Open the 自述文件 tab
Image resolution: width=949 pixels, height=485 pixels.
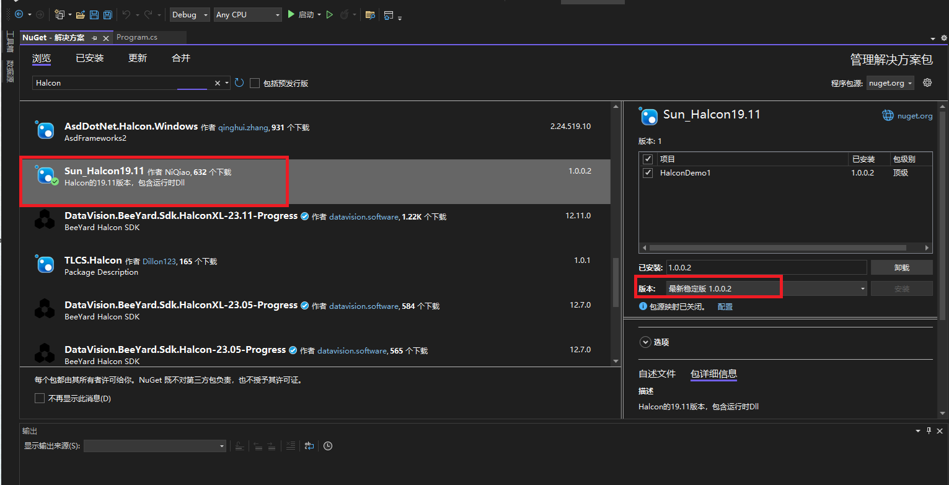(x=657, y=374)
